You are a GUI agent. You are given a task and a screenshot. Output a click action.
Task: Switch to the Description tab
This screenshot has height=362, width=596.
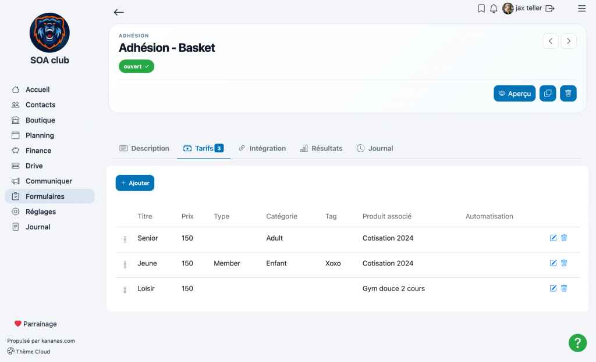pos(144,148)
